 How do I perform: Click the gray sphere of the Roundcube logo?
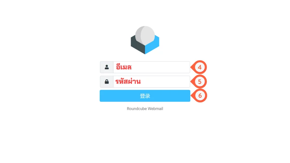point(145,35)
